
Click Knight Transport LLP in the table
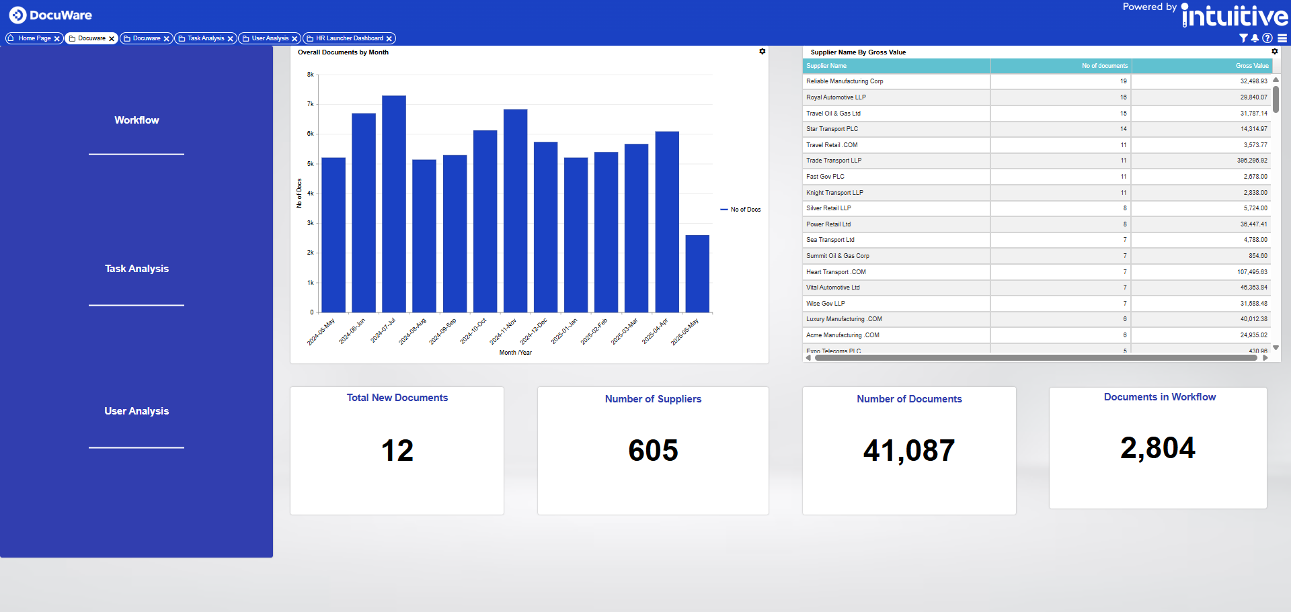tap(834, 193)
